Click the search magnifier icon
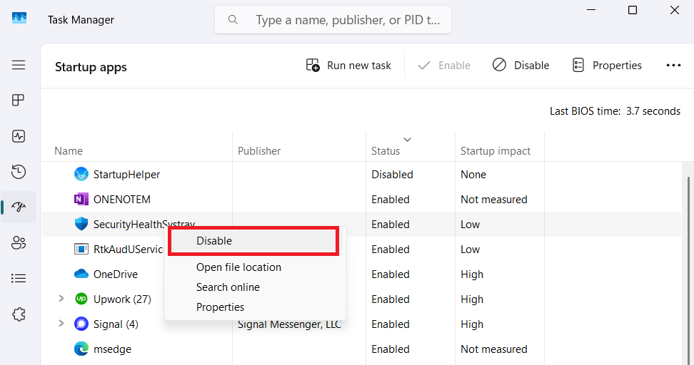 coord(233,20)
